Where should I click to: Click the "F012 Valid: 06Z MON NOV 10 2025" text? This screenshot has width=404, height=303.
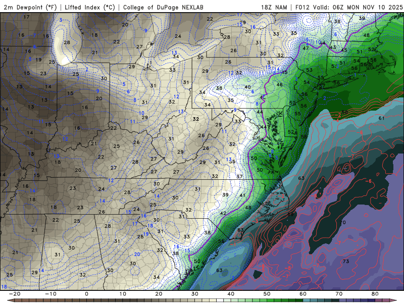pyautogui.click(x=349, y=8)
